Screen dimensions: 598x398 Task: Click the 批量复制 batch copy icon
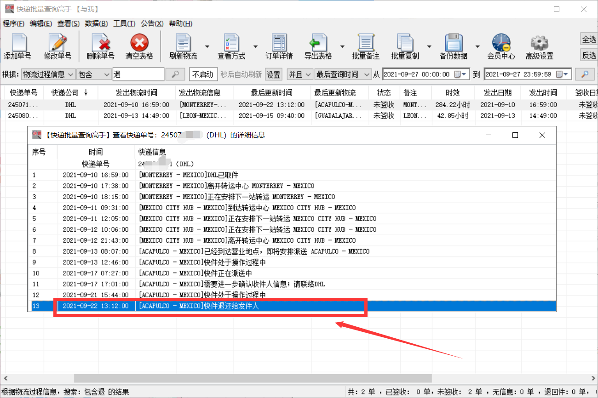(x=405, y=47)
